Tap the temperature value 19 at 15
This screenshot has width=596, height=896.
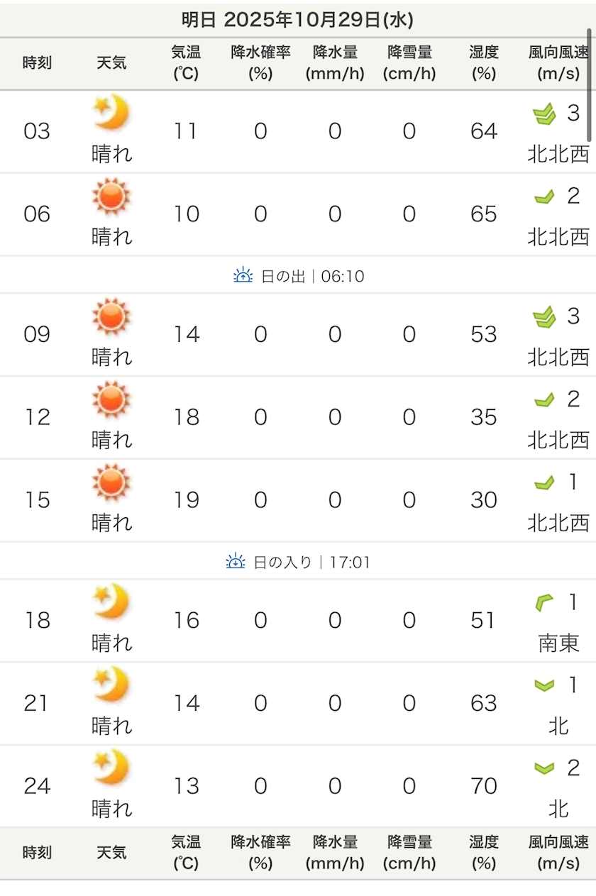coord(186,500)
